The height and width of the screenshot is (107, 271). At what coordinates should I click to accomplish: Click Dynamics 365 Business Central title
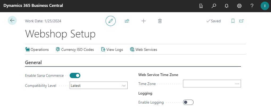click(33, 6)
